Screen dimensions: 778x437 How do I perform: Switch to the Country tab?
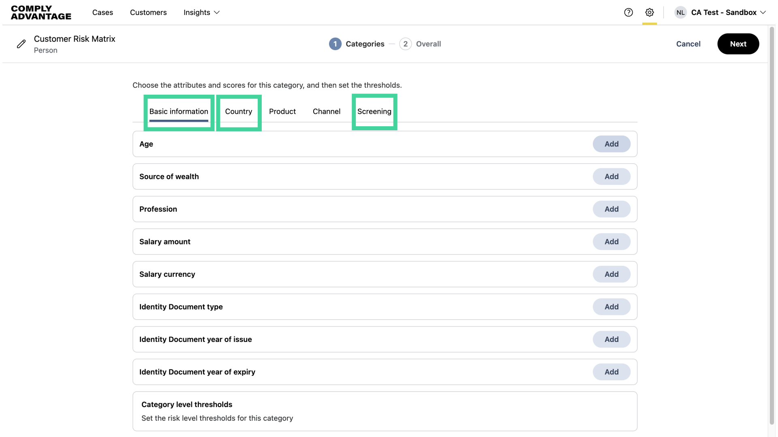(238, 112)
